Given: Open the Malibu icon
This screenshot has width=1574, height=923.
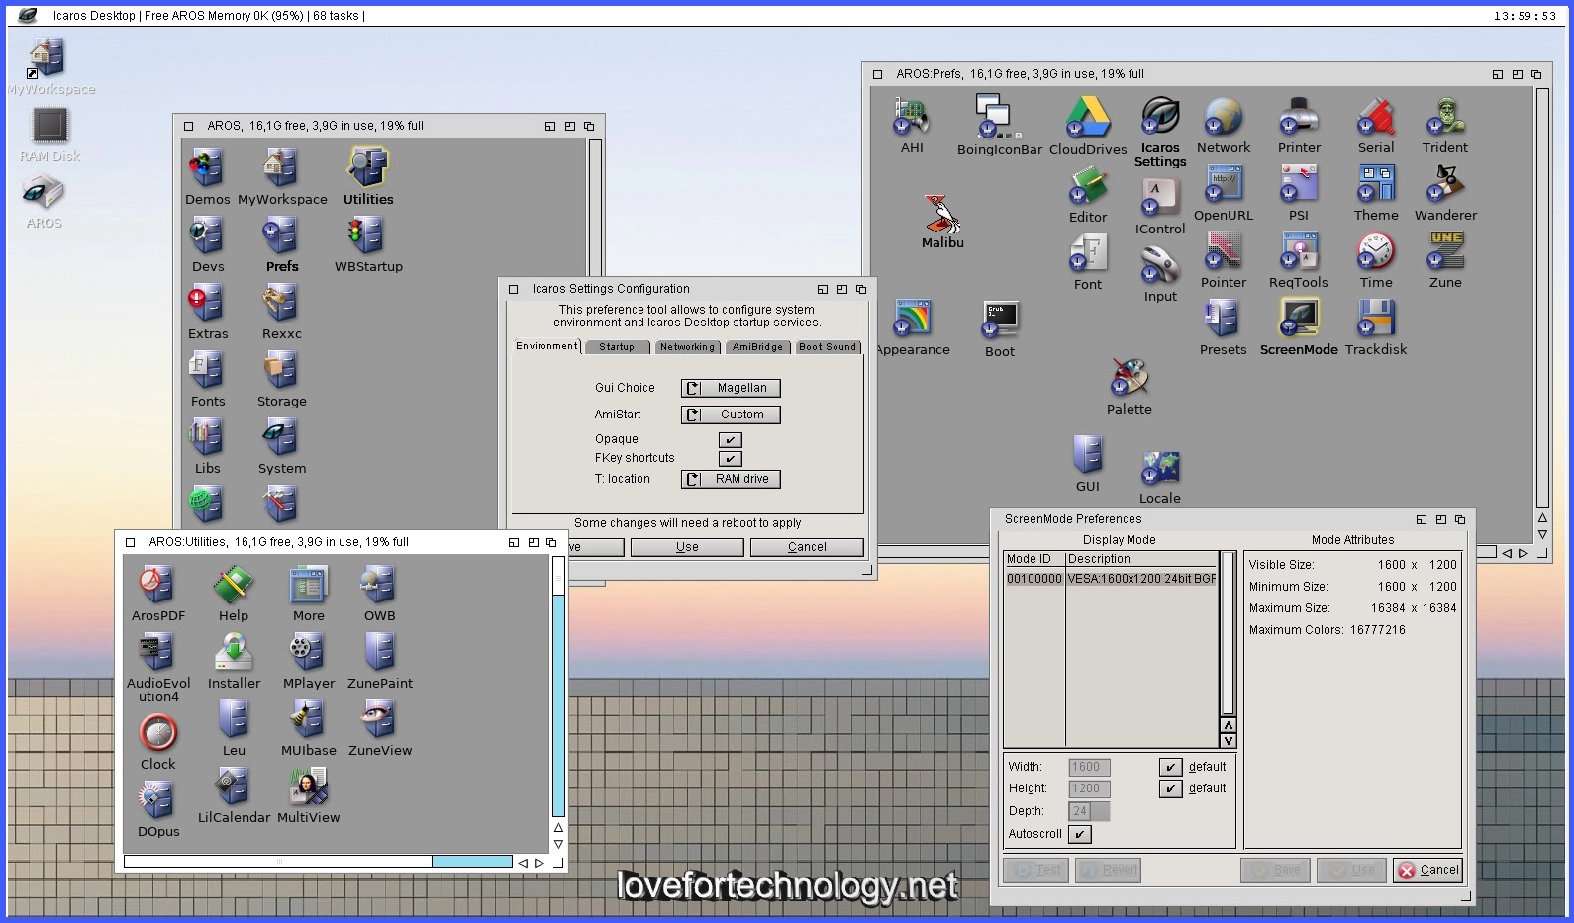Looking at the screenshot, I should 941,213.
